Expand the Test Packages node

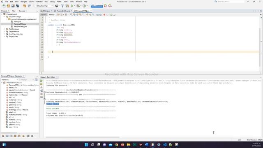4,29
